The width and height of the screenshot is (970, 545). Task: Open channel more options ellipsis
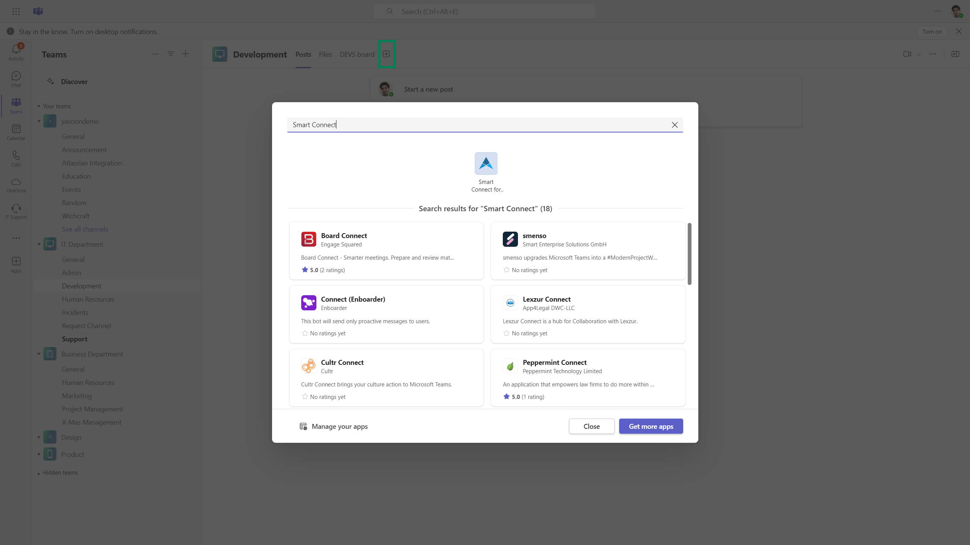(x=933, y=54)
